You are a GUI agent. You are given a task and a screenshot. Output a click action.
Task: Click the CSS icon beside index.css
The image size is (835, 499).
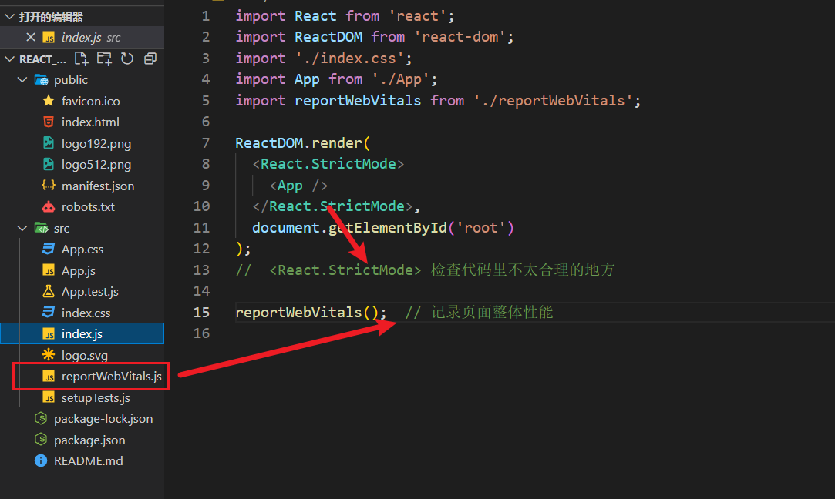49,313
